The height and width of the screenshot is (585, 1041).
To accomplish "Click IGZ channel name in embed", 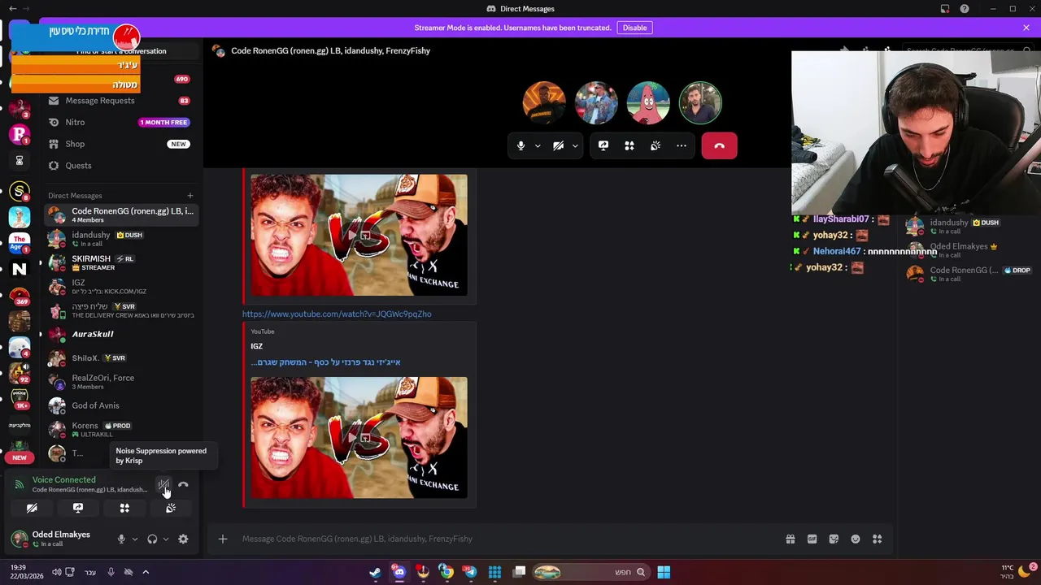I will 256,346.
